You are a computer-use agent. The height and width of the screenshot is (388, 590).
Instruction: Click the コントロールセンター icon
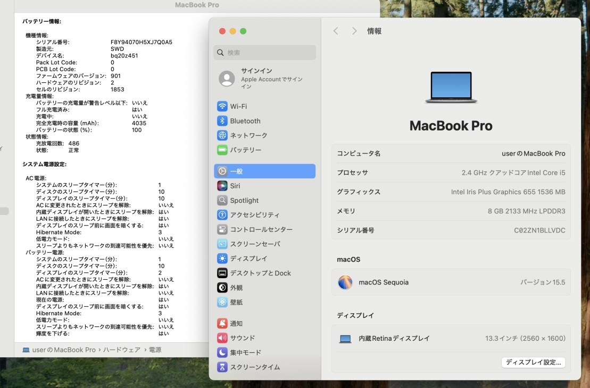click(222, 229)
